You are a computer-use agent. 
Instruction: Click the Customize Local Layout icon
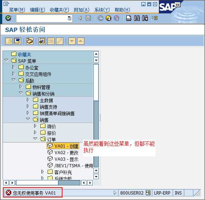[x=154, y=18]
